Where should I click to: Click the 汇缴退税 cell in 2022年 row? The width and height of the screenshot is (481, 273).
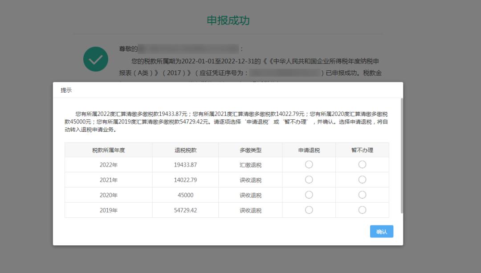(250, 164)
